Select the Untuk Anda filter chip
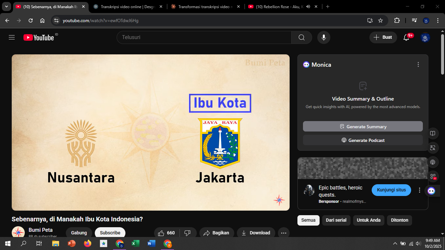 click(368, 220)
